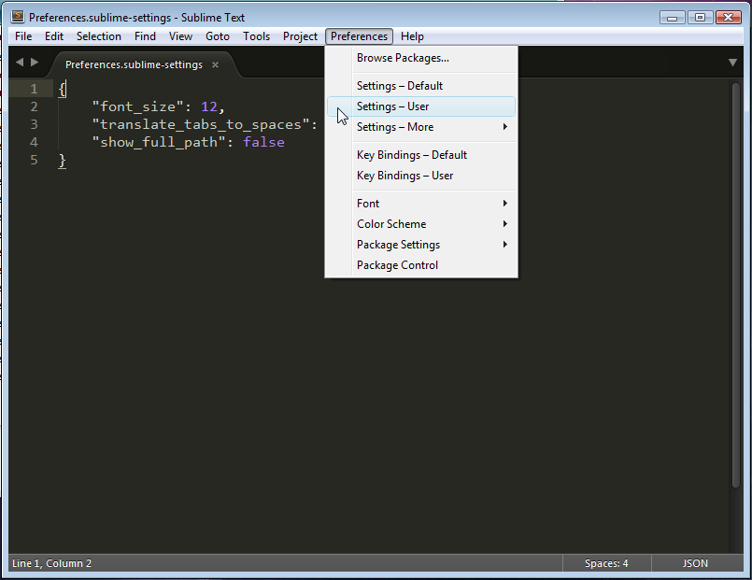Screen dimensions: 752x580
Task: Click line number 3 in the gutter
Action: 34,124
